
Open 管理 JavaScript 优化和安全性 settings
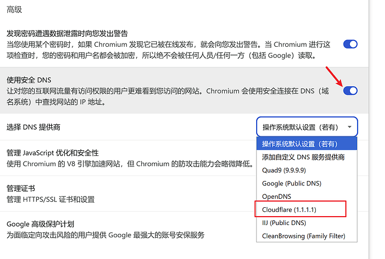128,158
